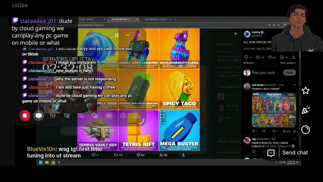323x182 pixels.
Task: Open the overlapping circles filter icon
Action: (x=95, y=116)
